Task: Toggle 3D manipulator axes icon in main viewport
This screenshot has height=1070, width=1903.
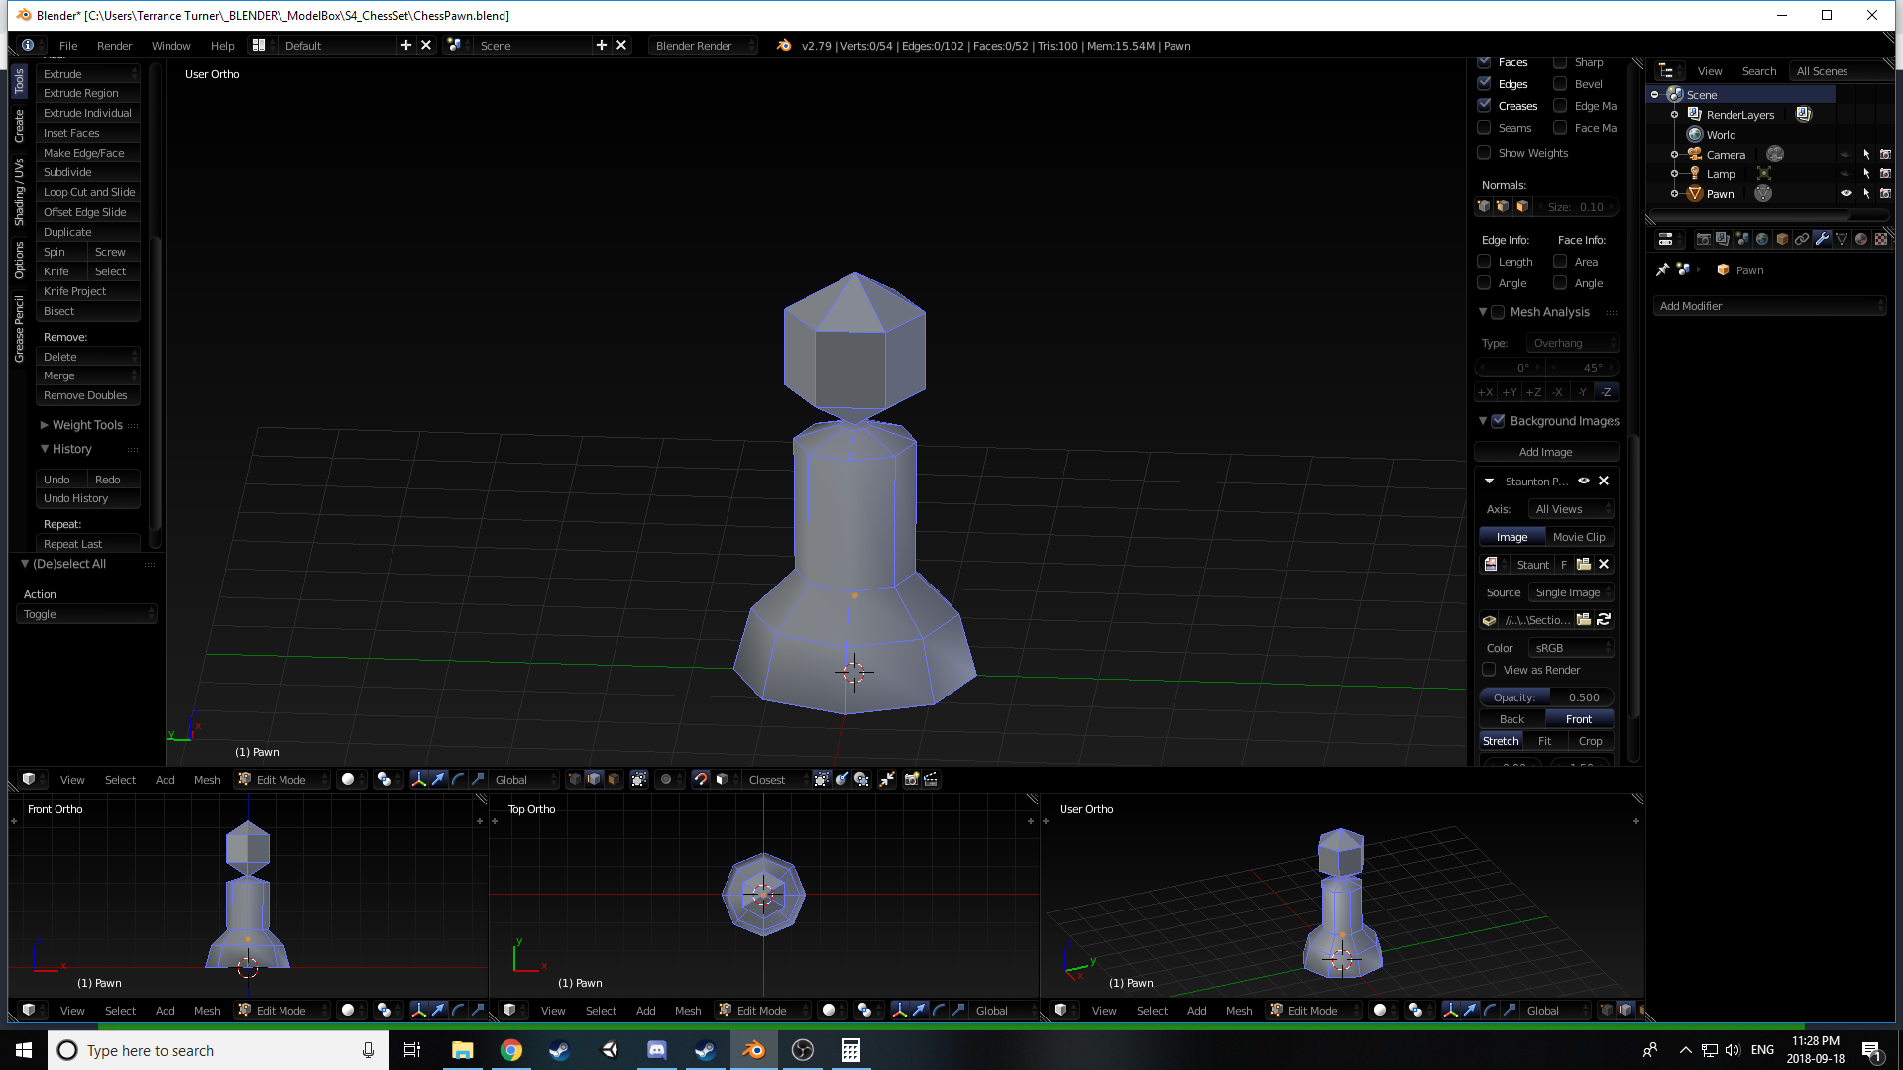Action: 418,780
